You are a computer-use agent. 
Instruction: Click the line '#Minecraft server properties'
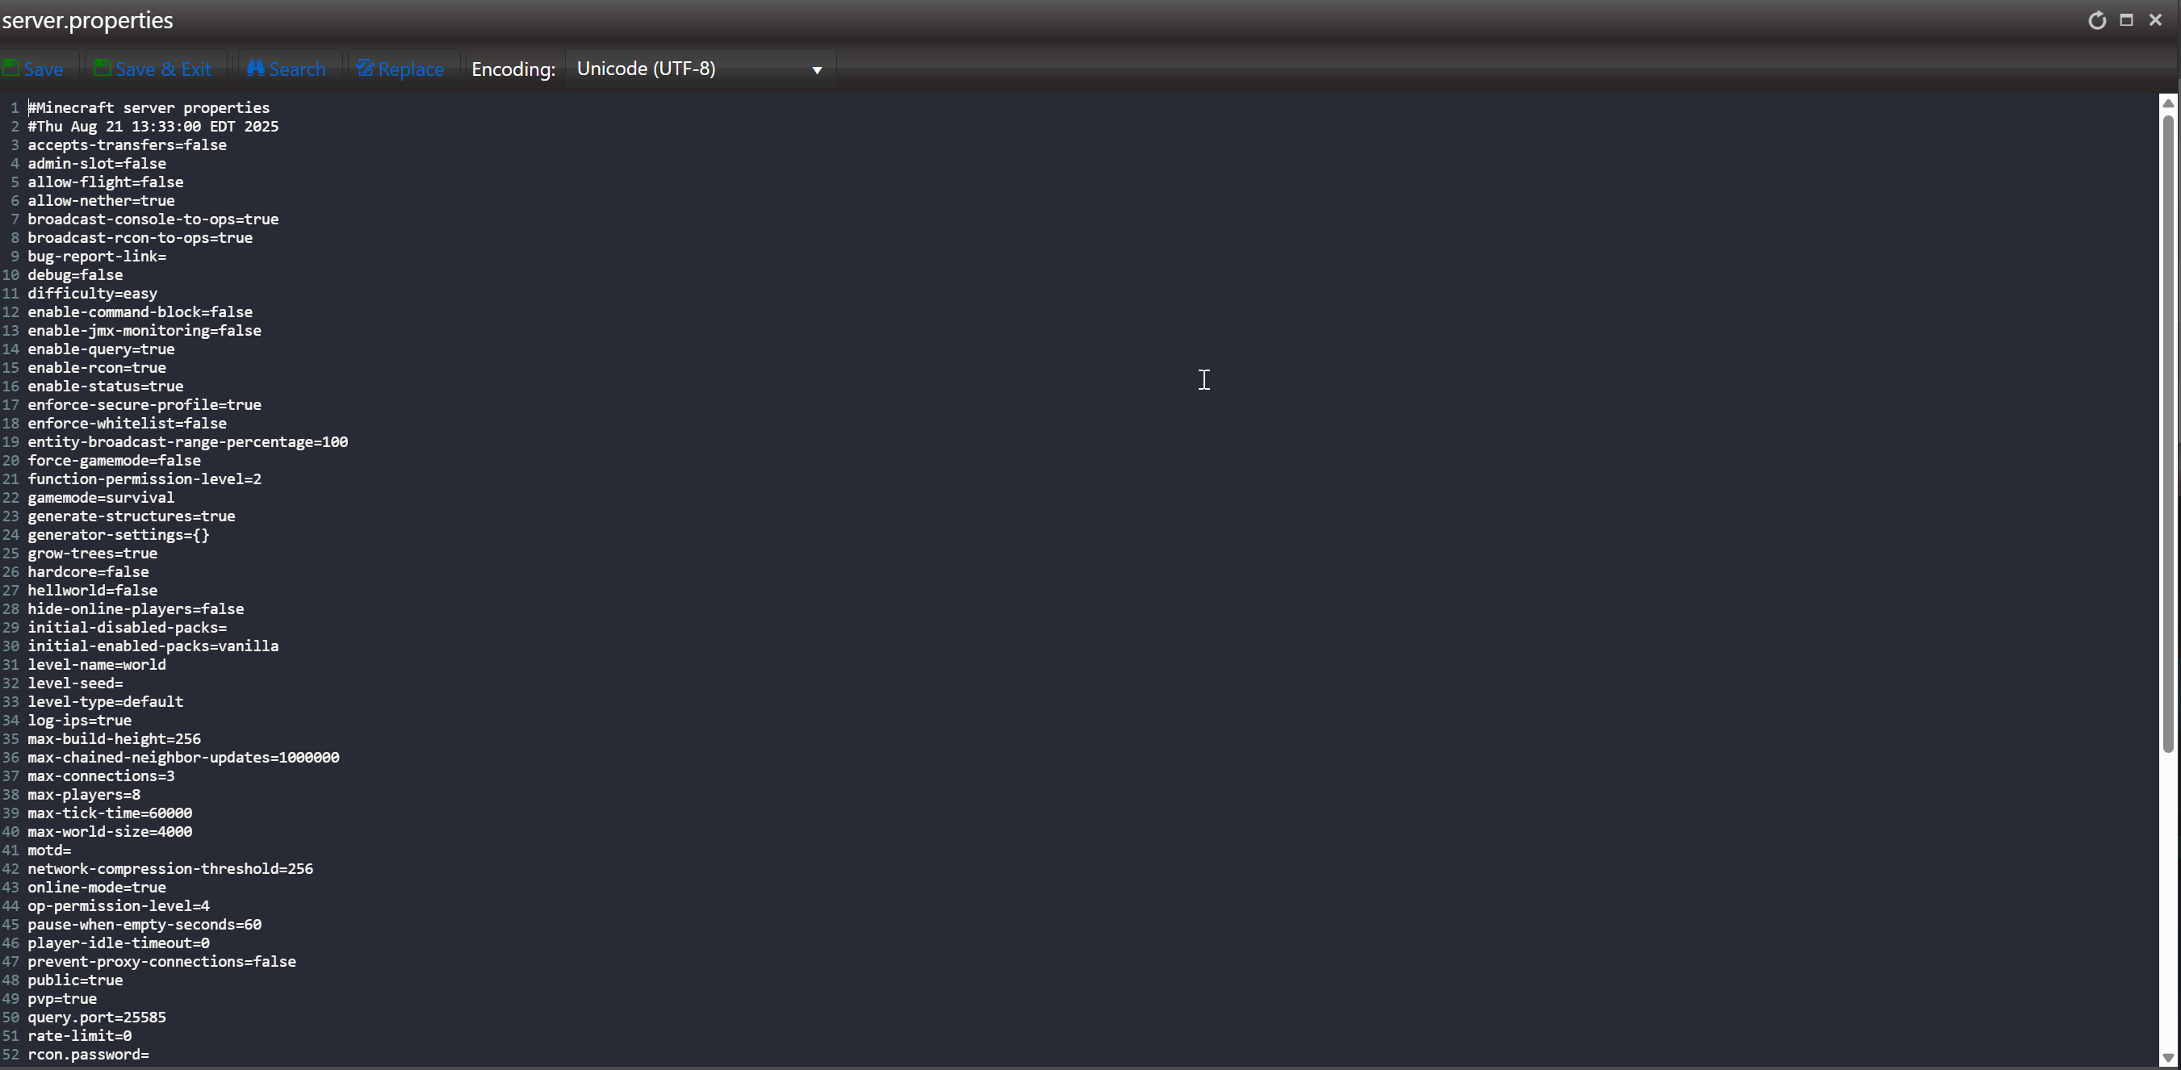(149, 108)
